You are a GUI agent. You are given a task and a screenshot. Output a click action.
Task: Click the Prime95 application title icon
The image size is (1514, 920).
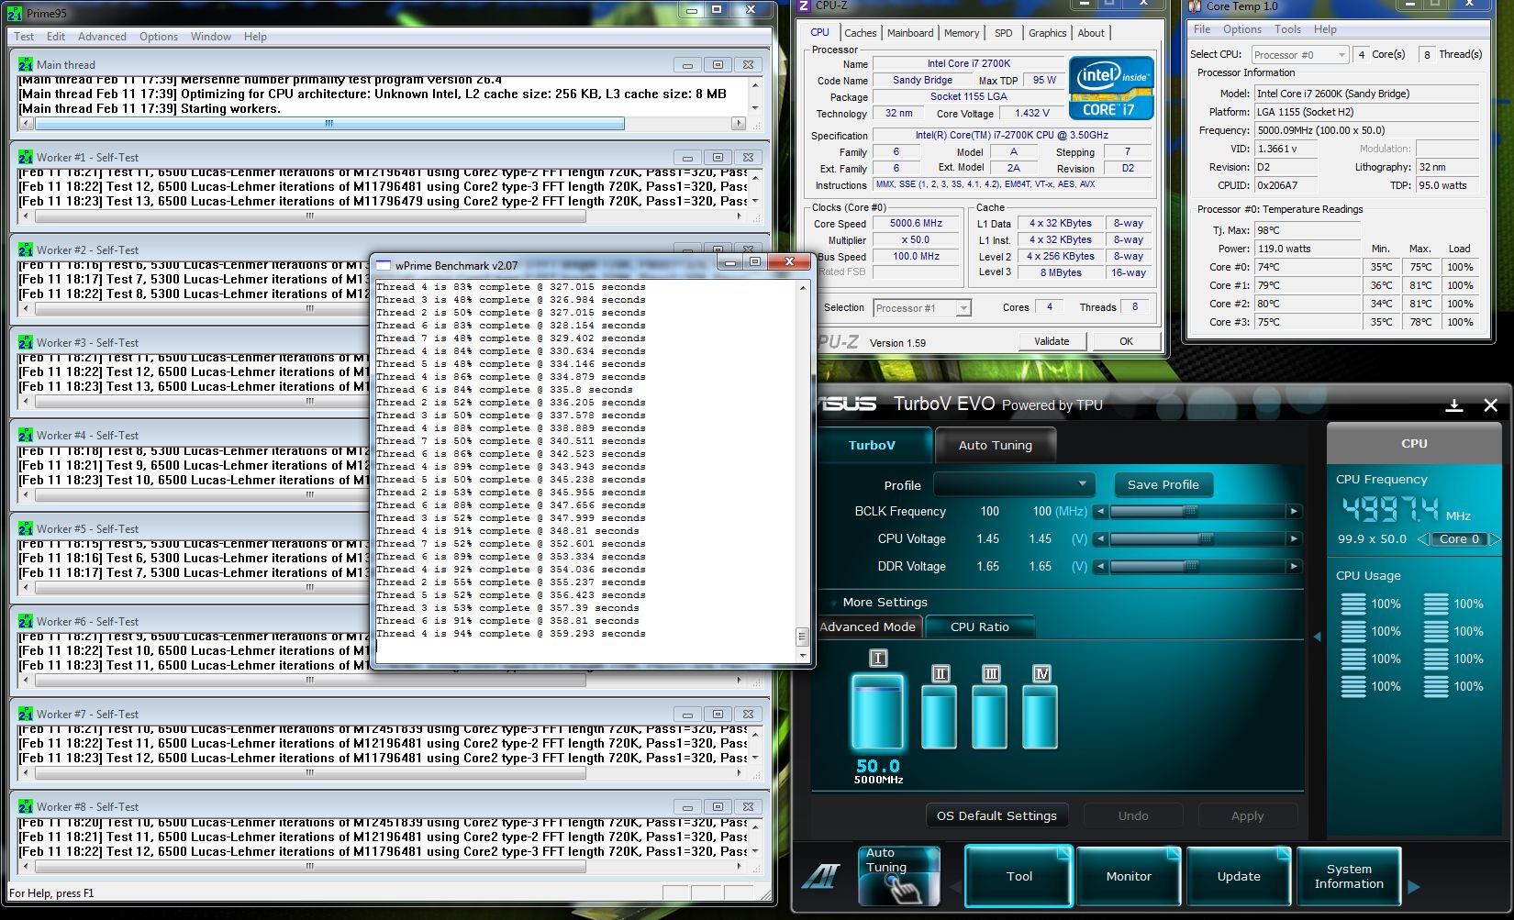pos(15,13)
